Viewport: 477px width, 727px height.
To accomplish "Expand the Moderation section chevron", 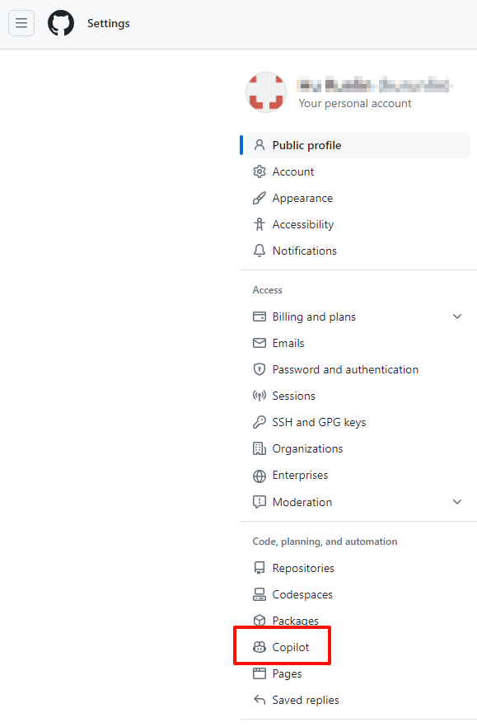I will pos(457,502).
